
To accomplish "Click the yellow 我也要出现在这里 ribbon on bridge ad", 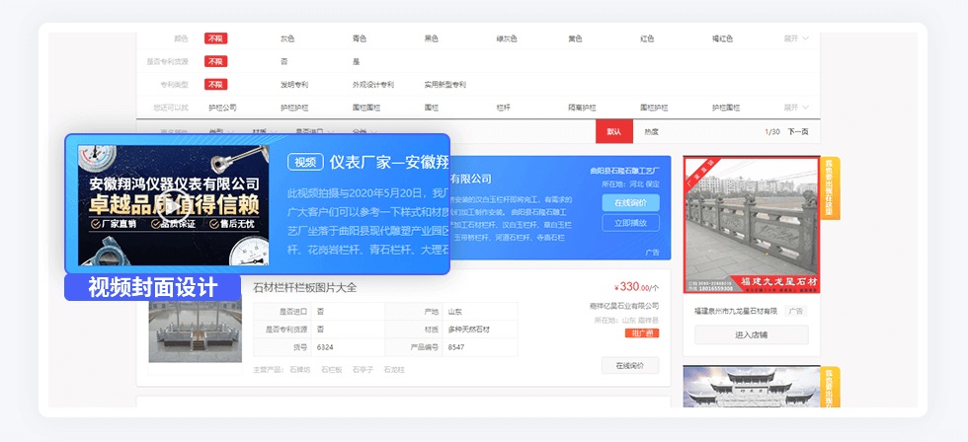I will pos(829,188).
